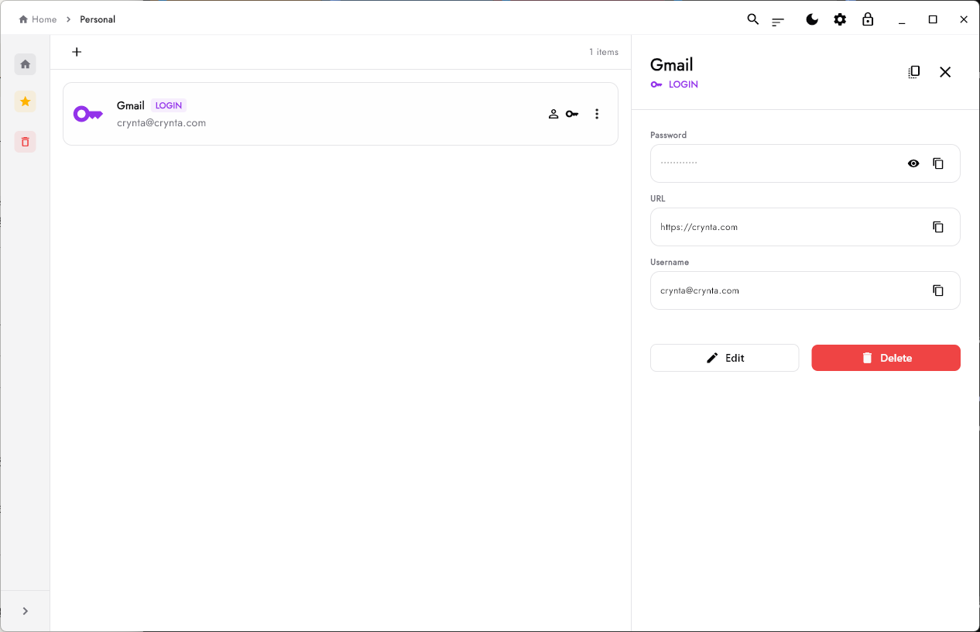Viewport: 980px width, 632px height.
Task: Click the masked Password field
Action: pos(805,163)
